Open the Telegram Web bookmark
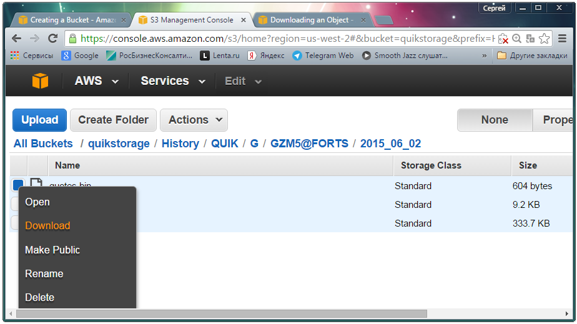The height and width of the screenshot is (324, 577). click(323, 56)
